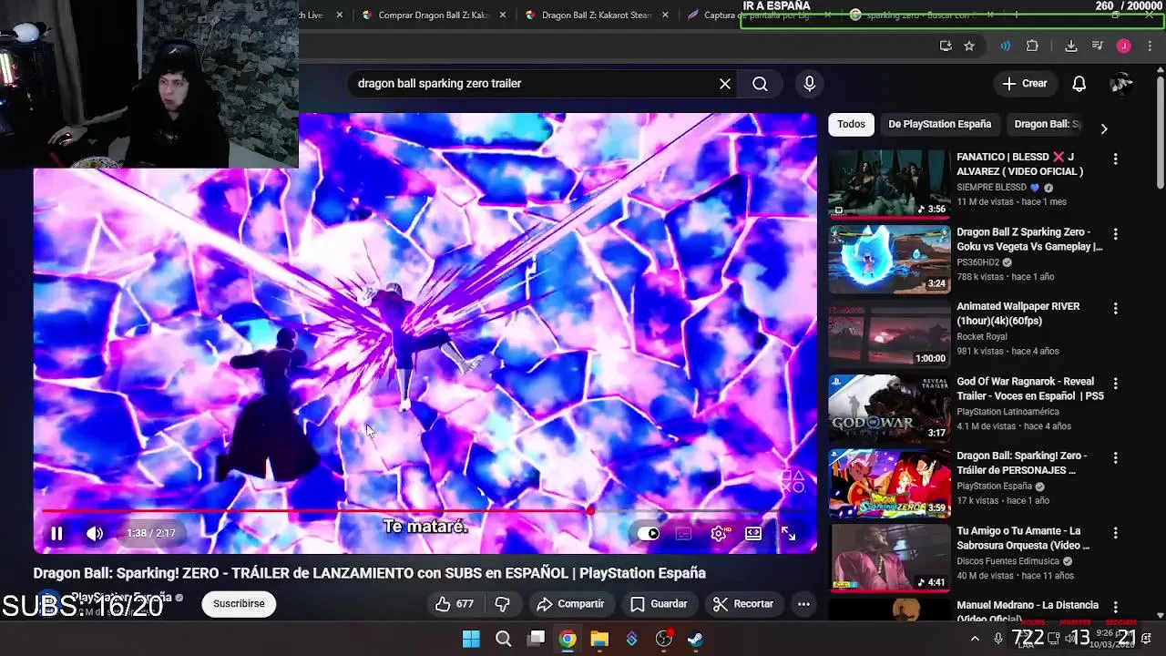Open options for Tu Amigo o Tu Amante video
This screenshot has width=1166, height=656.
point(1115,533)
